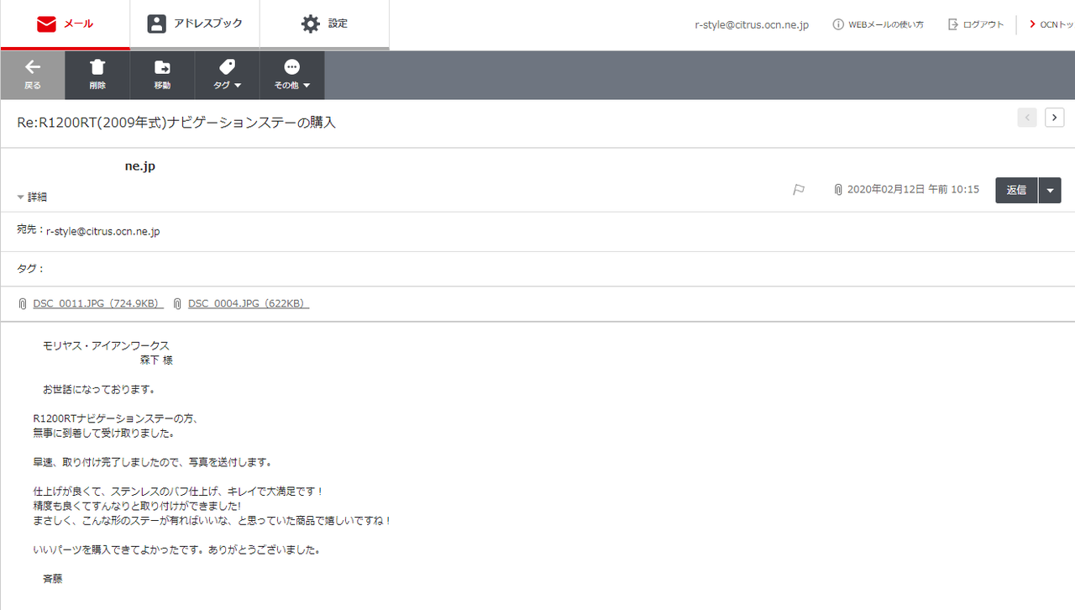This screenshot has height=610, width=1075.
Task: Click the paperclip icon before DSC_0011.JPG
Action: click(23, 303)
